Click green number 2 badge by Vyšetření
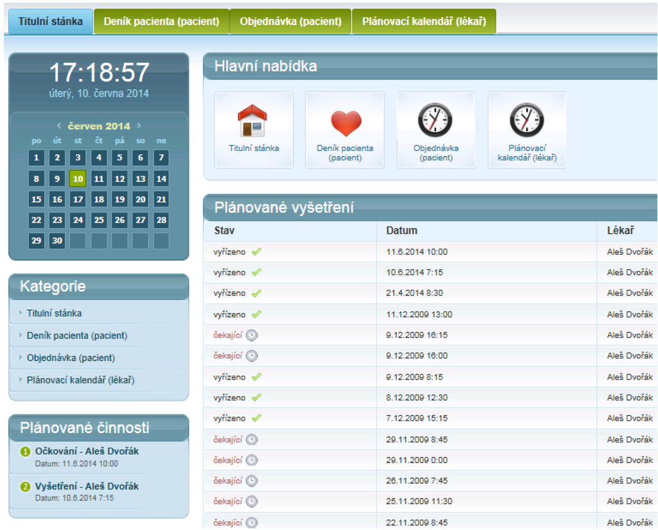 [26, 487]
